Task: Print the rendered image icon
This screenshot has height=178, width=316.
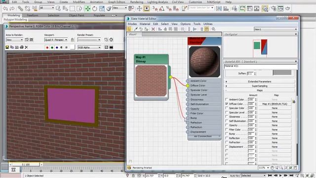Action: tap(22, 47)
